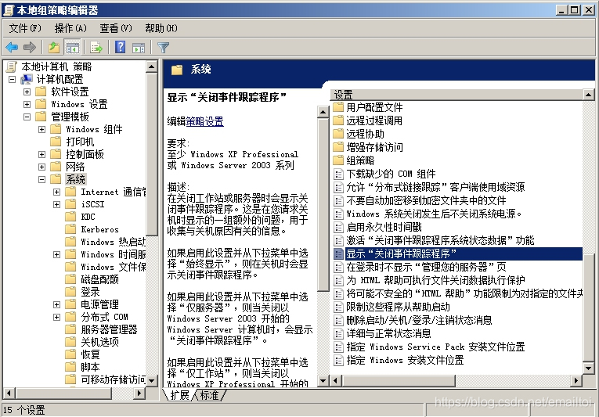Click tree pane vertical scrollbar thumb
The width and height of the screenshot is (599, 417).
(152, 154)
